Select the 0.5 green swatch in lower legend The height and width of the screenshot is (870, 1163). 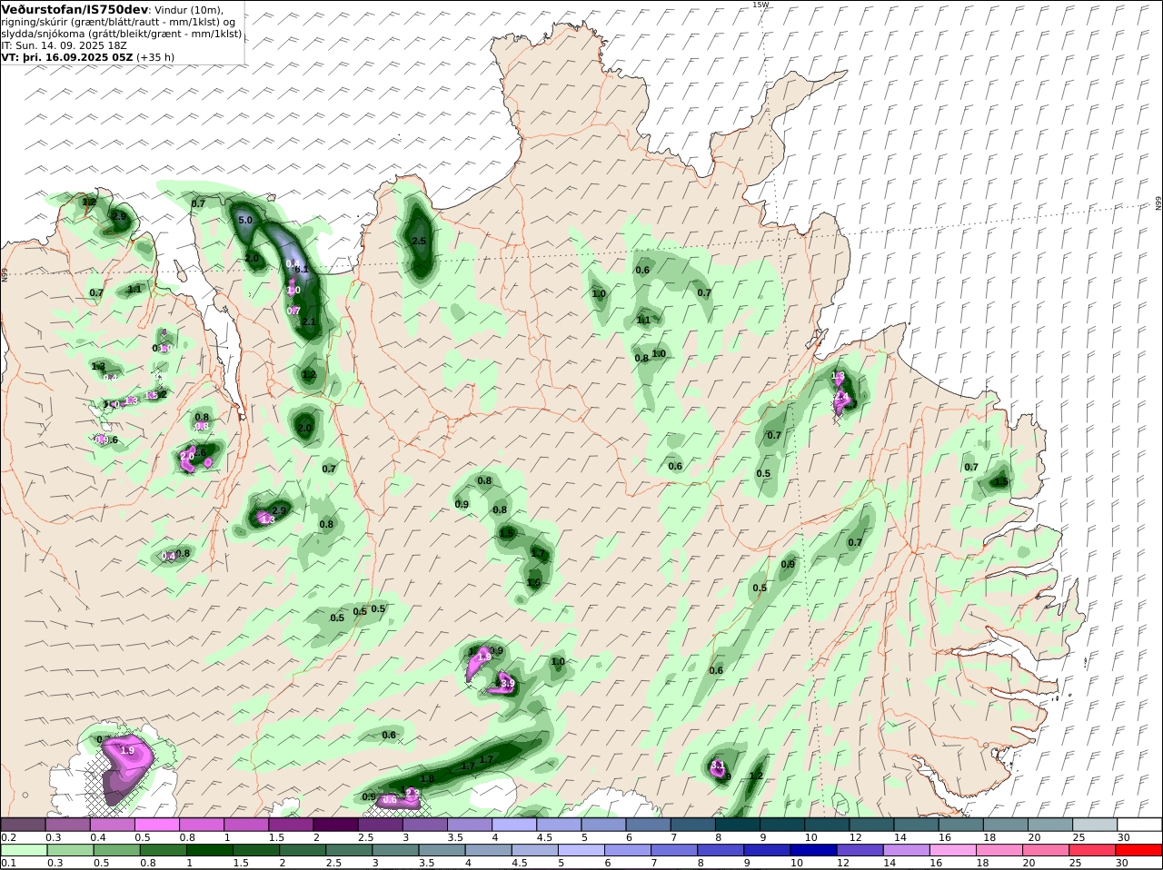click(116, 850)
